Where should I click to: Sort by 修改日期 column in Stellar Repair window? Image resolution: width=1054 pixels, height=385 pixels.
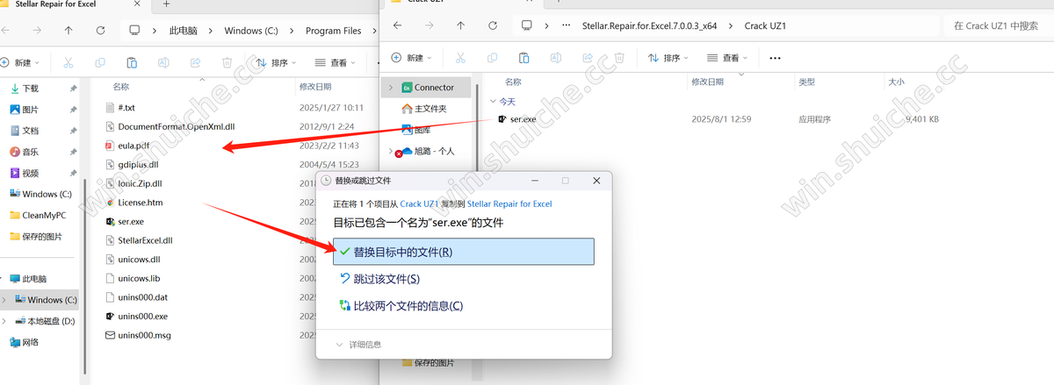[315, 87]
